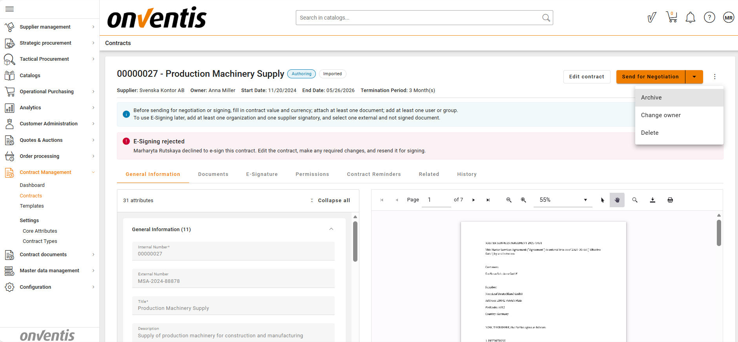Click the approvals checkmark icon in header

point(652,18)
